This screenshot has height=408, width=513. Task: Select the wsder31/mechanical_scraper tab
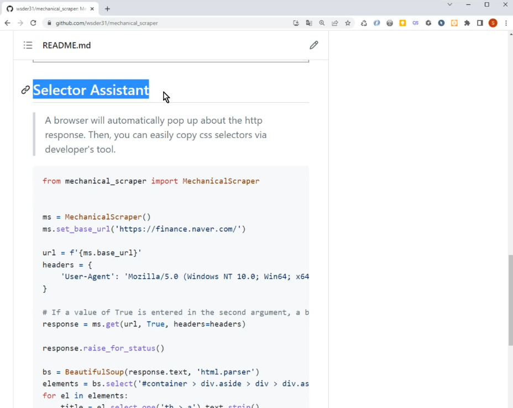point(51,9)
